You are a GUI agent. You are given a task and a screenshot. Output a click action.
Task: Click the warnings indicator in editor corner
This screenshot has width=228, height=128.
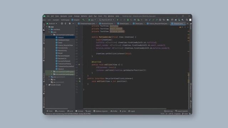coord(181,27)
